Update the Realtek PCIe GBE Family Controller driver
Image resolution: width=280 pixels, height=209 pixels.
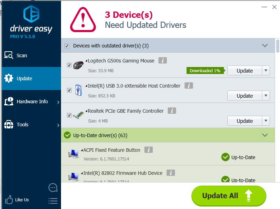pyautogui.click(x=245, y=121)
